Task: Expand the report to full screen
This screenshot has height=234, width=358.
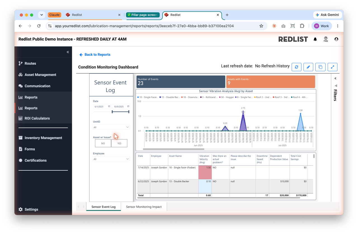Action: pyautogui.click(x=333, y=67)
